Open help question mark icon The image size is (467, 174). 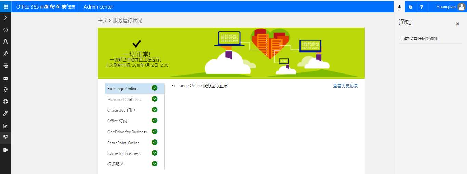click(x=421, y=7)
